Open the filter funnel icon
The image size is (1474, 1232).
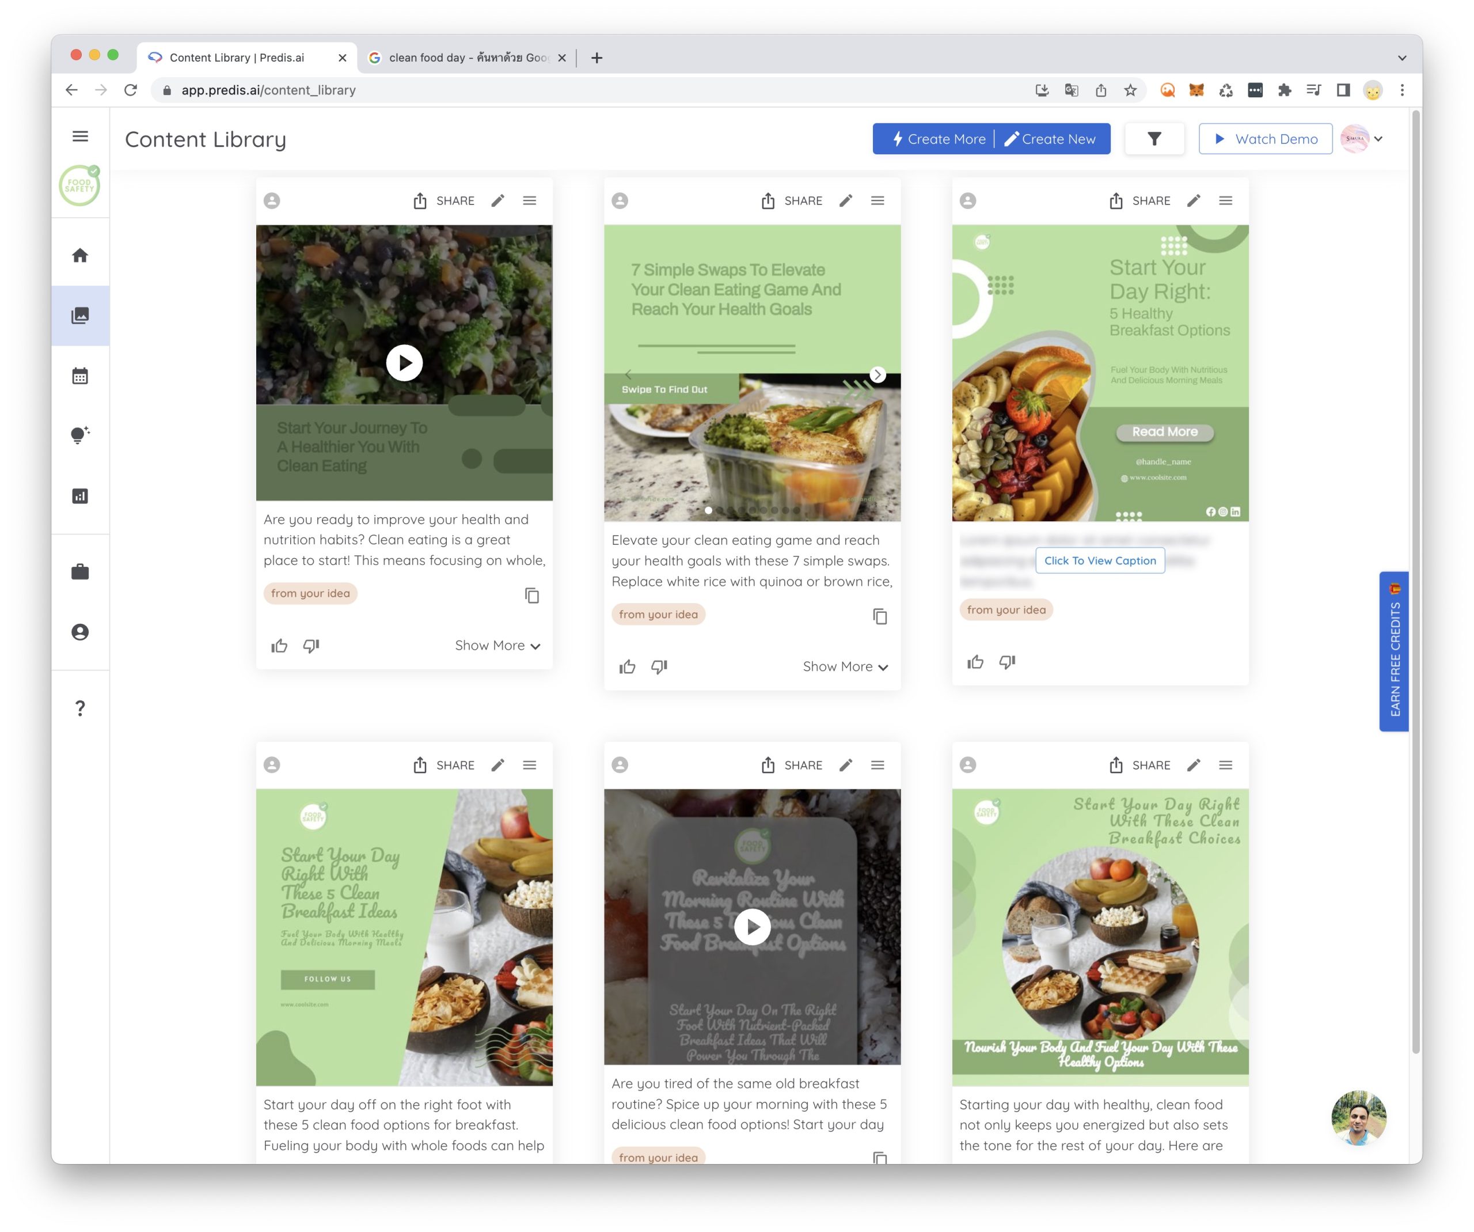pos(1154,139)
